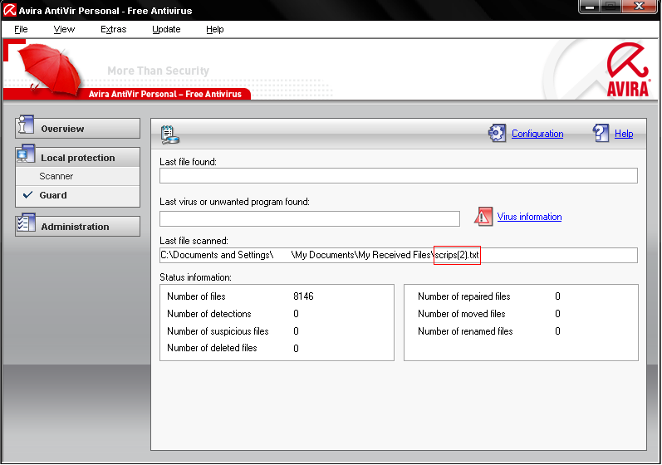
Task: Click the Number of deleted files label
Action: click(x=212, y=348)
